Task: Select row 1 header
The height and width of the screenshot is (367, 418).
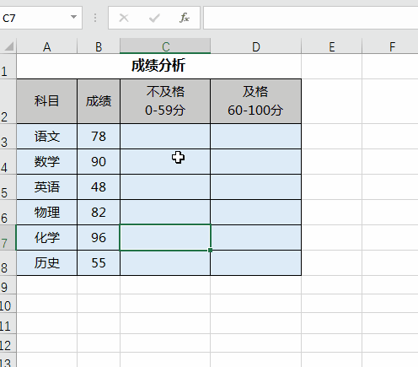Action: click(8, 67)
